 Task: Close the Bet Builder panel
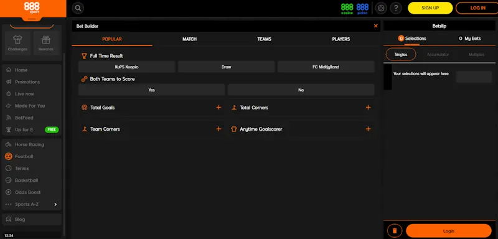(376, 26)
